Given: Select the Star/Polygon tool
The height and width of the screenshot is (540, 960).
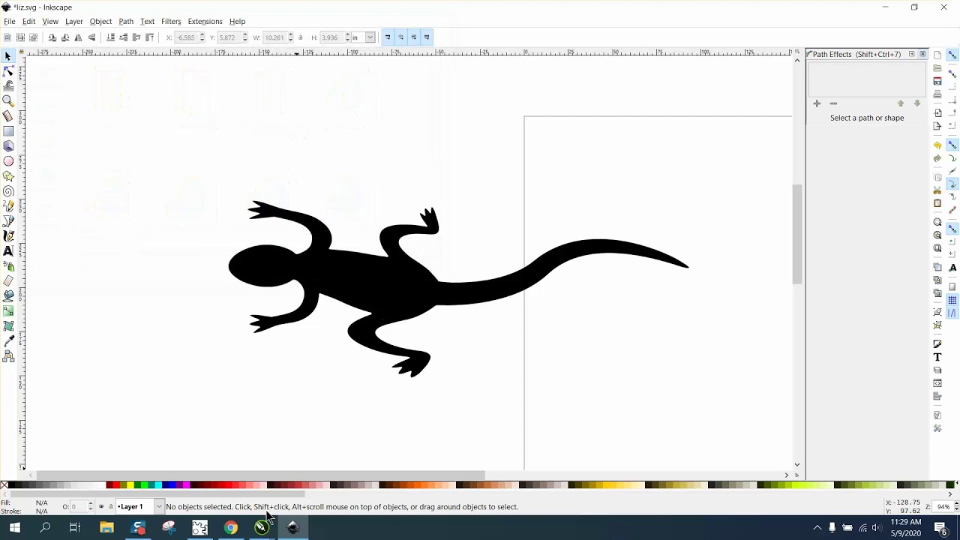Looking at the screenshot, I should (x=8, y=176).
